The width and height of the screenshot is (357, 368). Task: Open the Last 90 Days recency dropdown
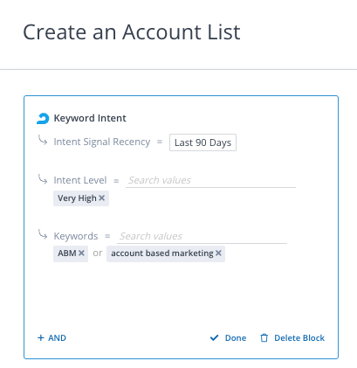click(x=203, y=142)
